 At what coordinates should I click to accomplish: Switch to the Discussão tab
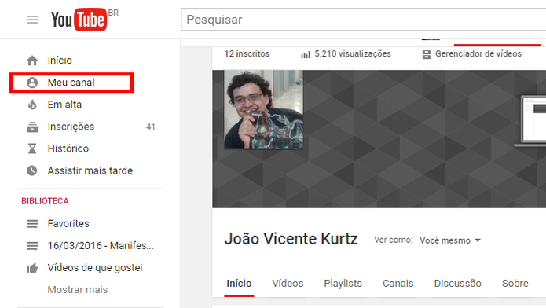(x=457, y=284)
